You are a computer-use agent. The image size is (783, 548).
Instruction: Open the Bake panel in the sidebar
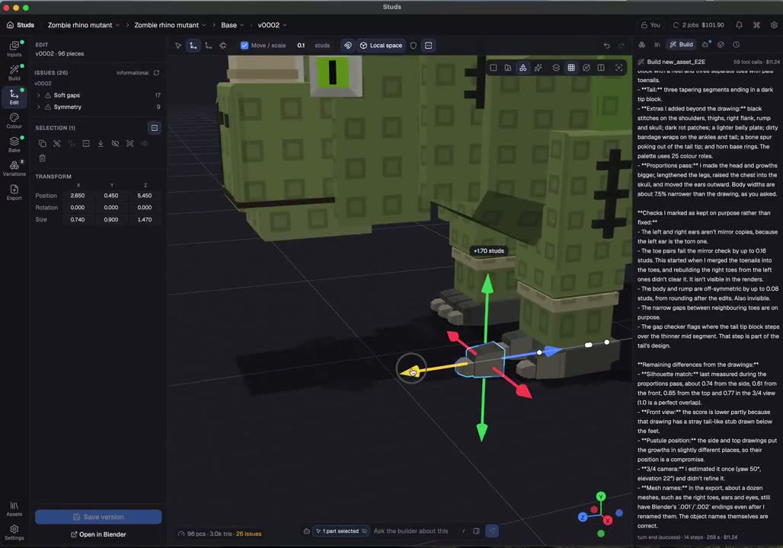(x=14, y=145)
